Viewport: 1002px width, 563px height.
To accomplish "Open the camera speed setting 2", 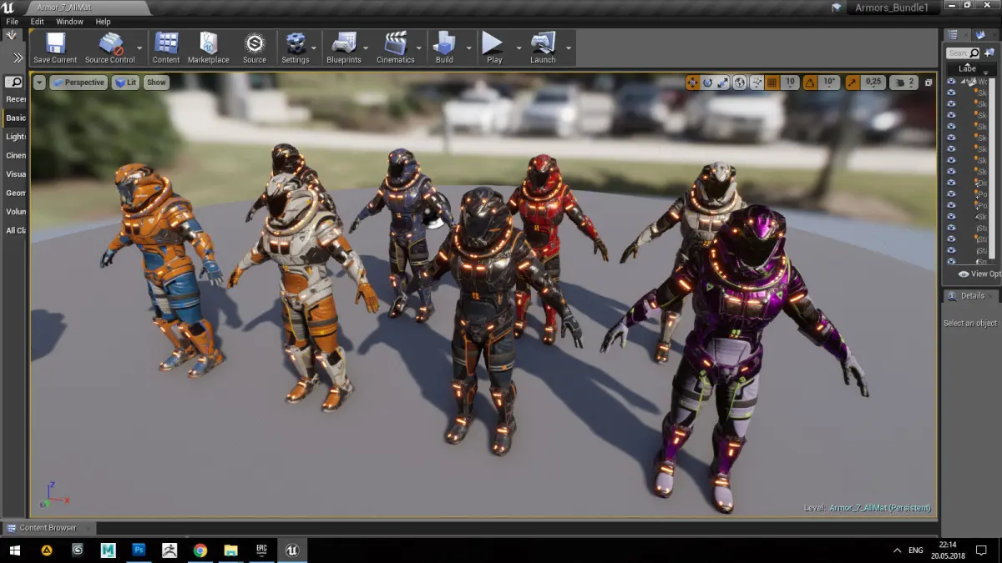I will pos(903,83).
